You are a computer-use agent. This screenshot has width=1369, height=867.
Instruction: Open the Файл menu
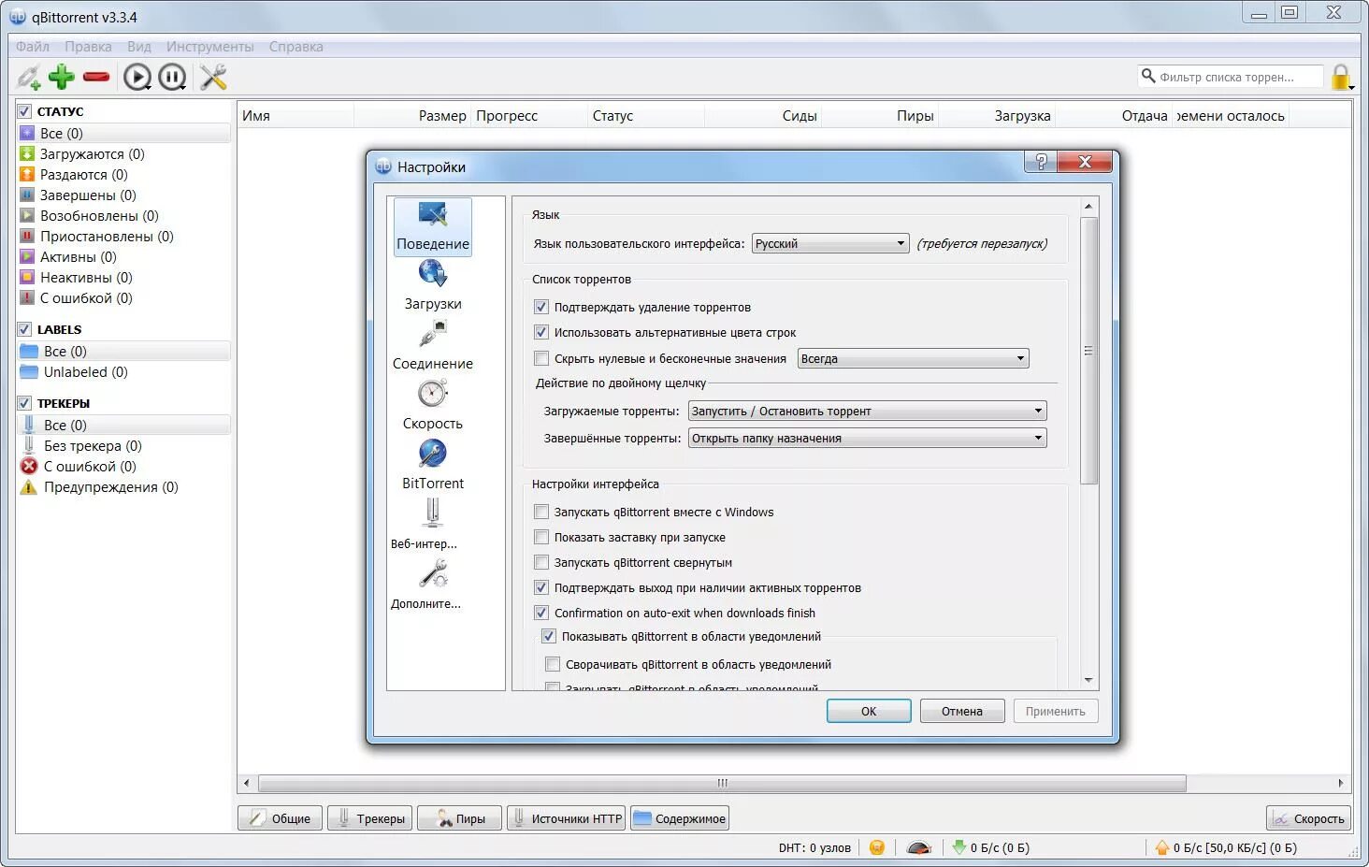click(x=33, y=47)
